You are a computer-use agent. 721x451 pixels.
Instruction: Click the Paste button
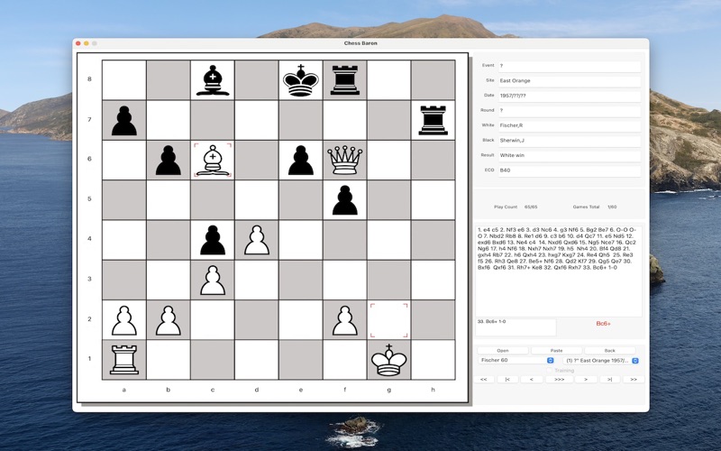556,351
